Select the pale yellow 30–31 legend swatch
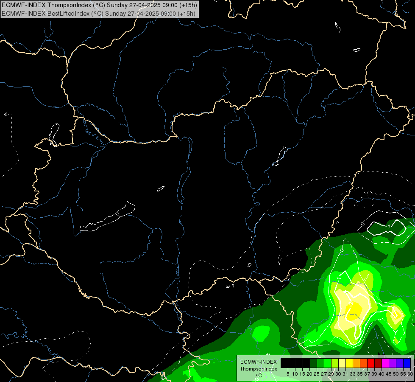This screenshot has height=382, width=415. point(342,363)
